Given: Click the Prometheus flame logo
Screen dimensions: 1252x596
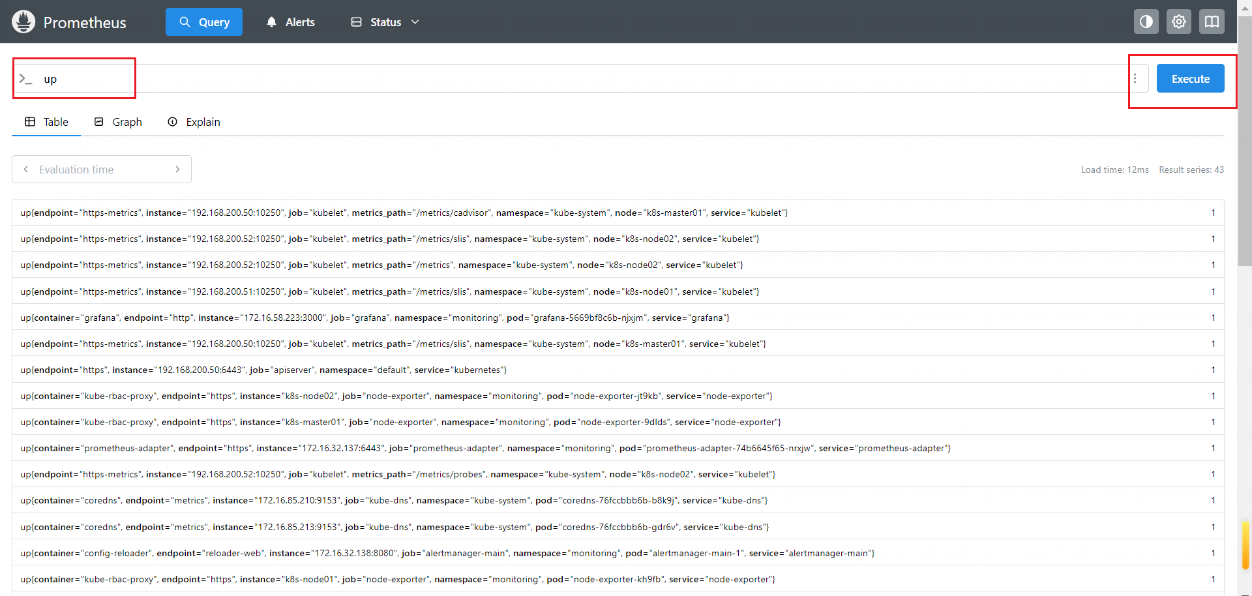Looking at the screenshot, I should point(23,22).
